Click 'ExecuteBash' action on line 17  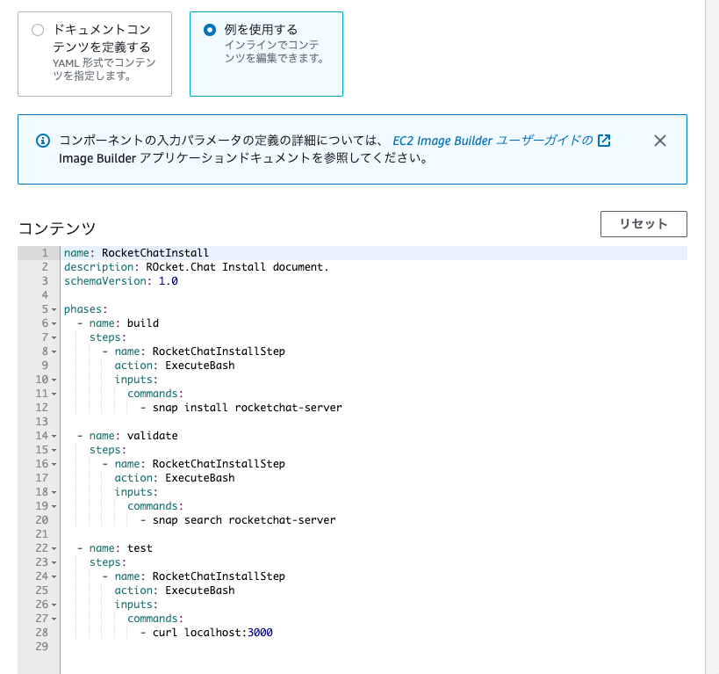(x=200, y=478)
